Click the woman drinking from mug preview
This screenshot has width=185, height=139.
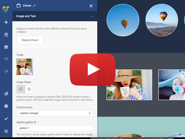(x=129, y=85)
